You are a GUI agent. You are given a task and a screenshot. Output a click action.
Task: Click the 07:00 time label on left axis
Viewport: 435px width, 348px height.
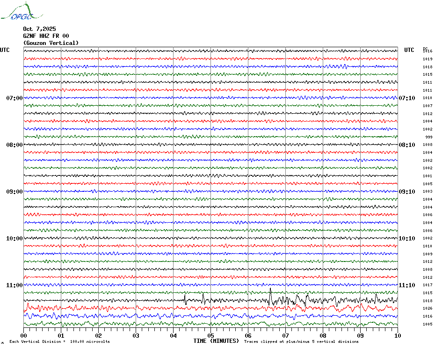pyautogui.click(x=14, y=98)
